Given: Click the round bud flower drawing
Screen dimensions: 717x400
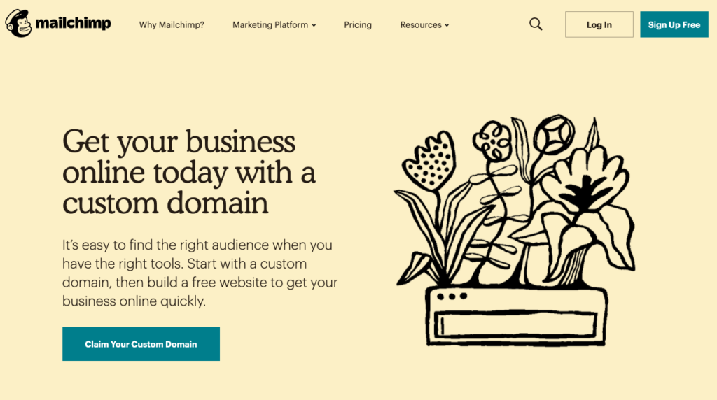Looking at the screenshot, I should pyautogui.click(x=554, y=134).
